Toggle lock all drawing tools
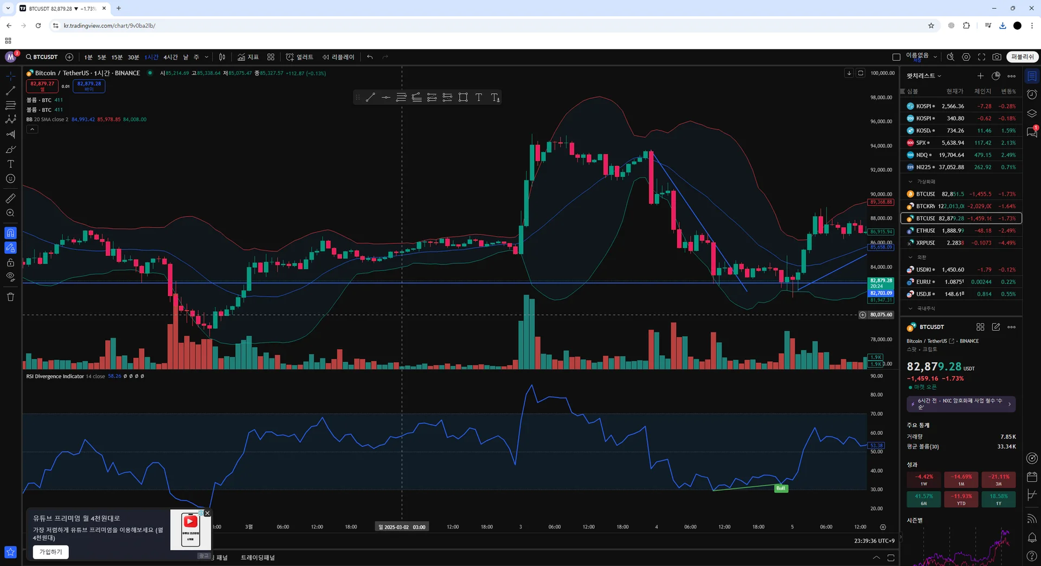The height and width of the screenshot is (566, 1041). click(10, 262)
